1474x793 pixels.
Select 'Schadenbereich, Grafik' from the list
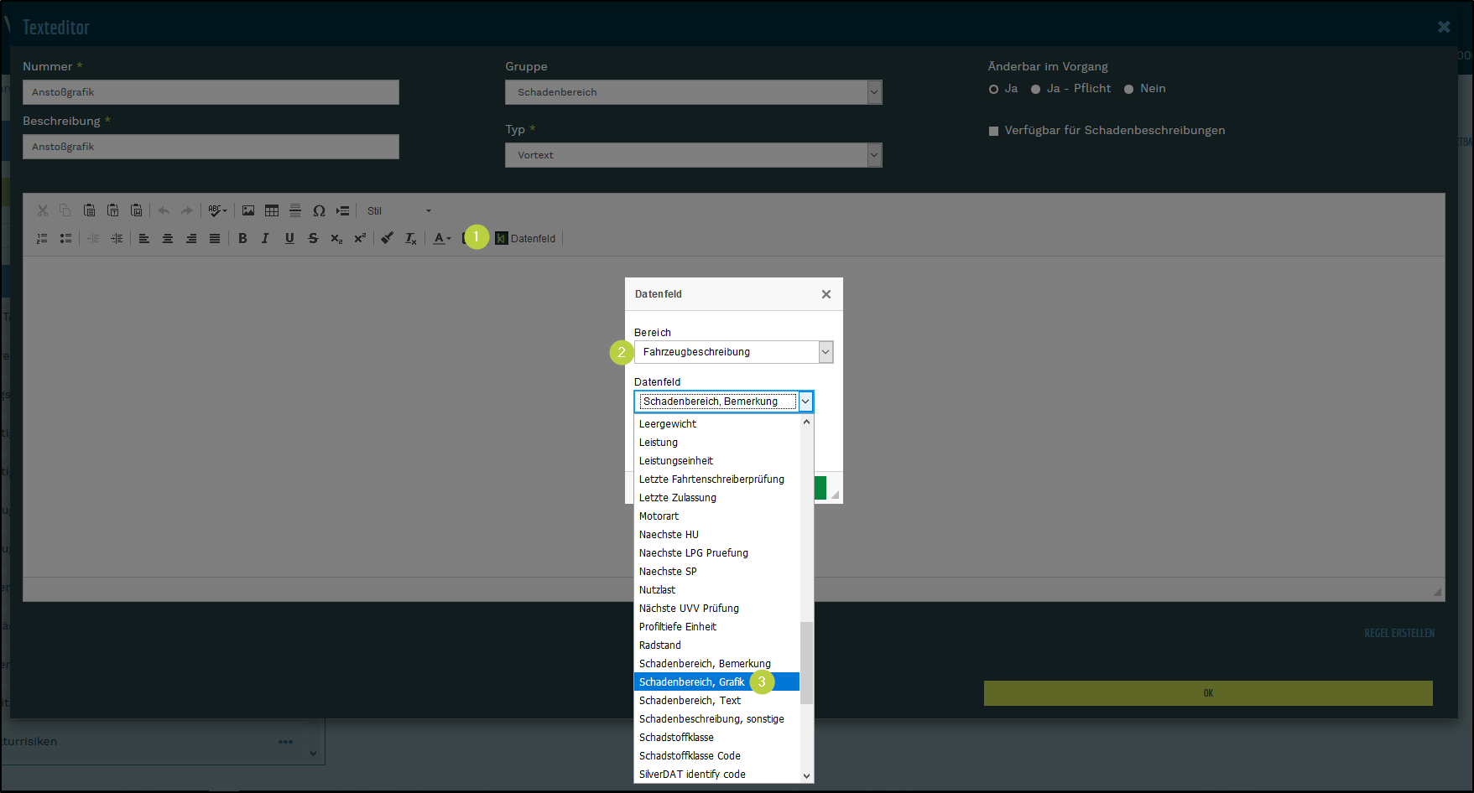point(692,682)
